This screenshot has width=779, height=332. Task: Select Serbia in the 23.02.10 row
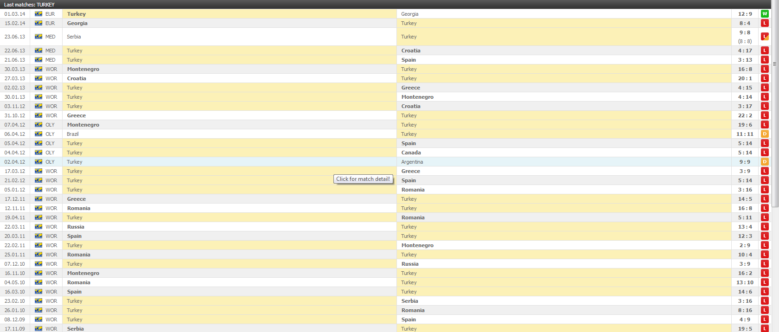410,301
